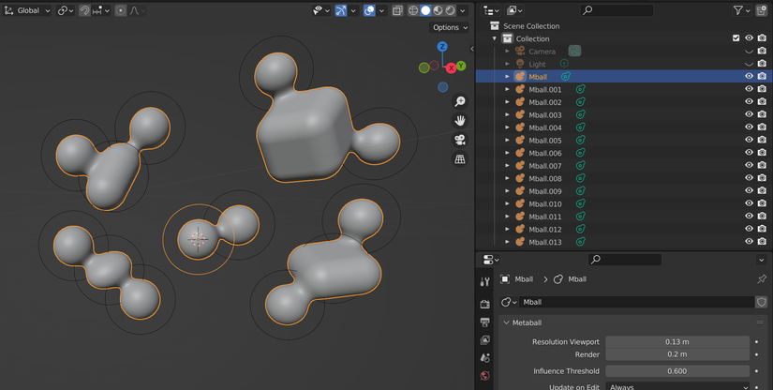Disable Mball.010 in renders
773x390 pixels.
tap(762, 203)
